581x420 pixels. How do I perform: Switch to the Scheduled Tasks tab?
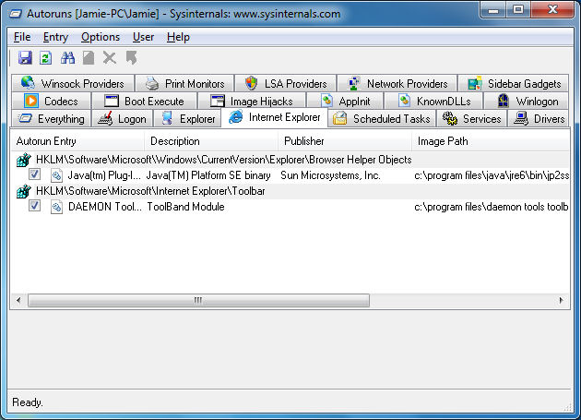(x=382, y=119)
